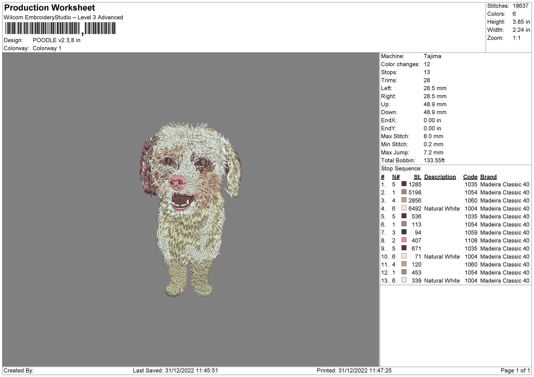The width and height of the screenshot is (534, 377).
Task: Click design name 'POODLE v2 3,8 in'
Action: (57, 40)
